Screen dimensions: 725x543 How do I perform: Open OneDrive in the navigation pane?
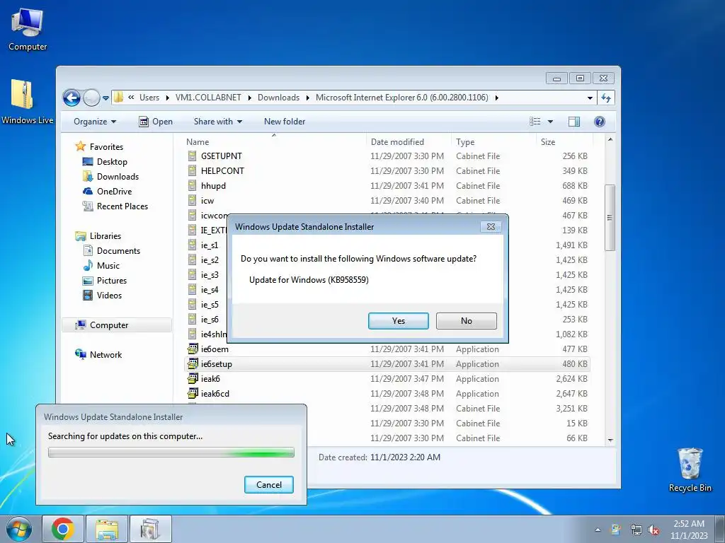coord(114,191)
